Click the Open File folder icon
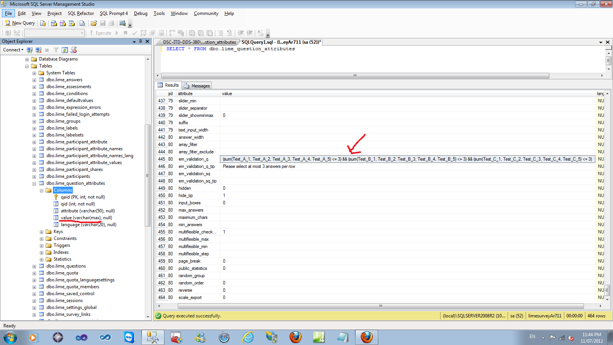This screenshot has width=613, height=345. 94,23
